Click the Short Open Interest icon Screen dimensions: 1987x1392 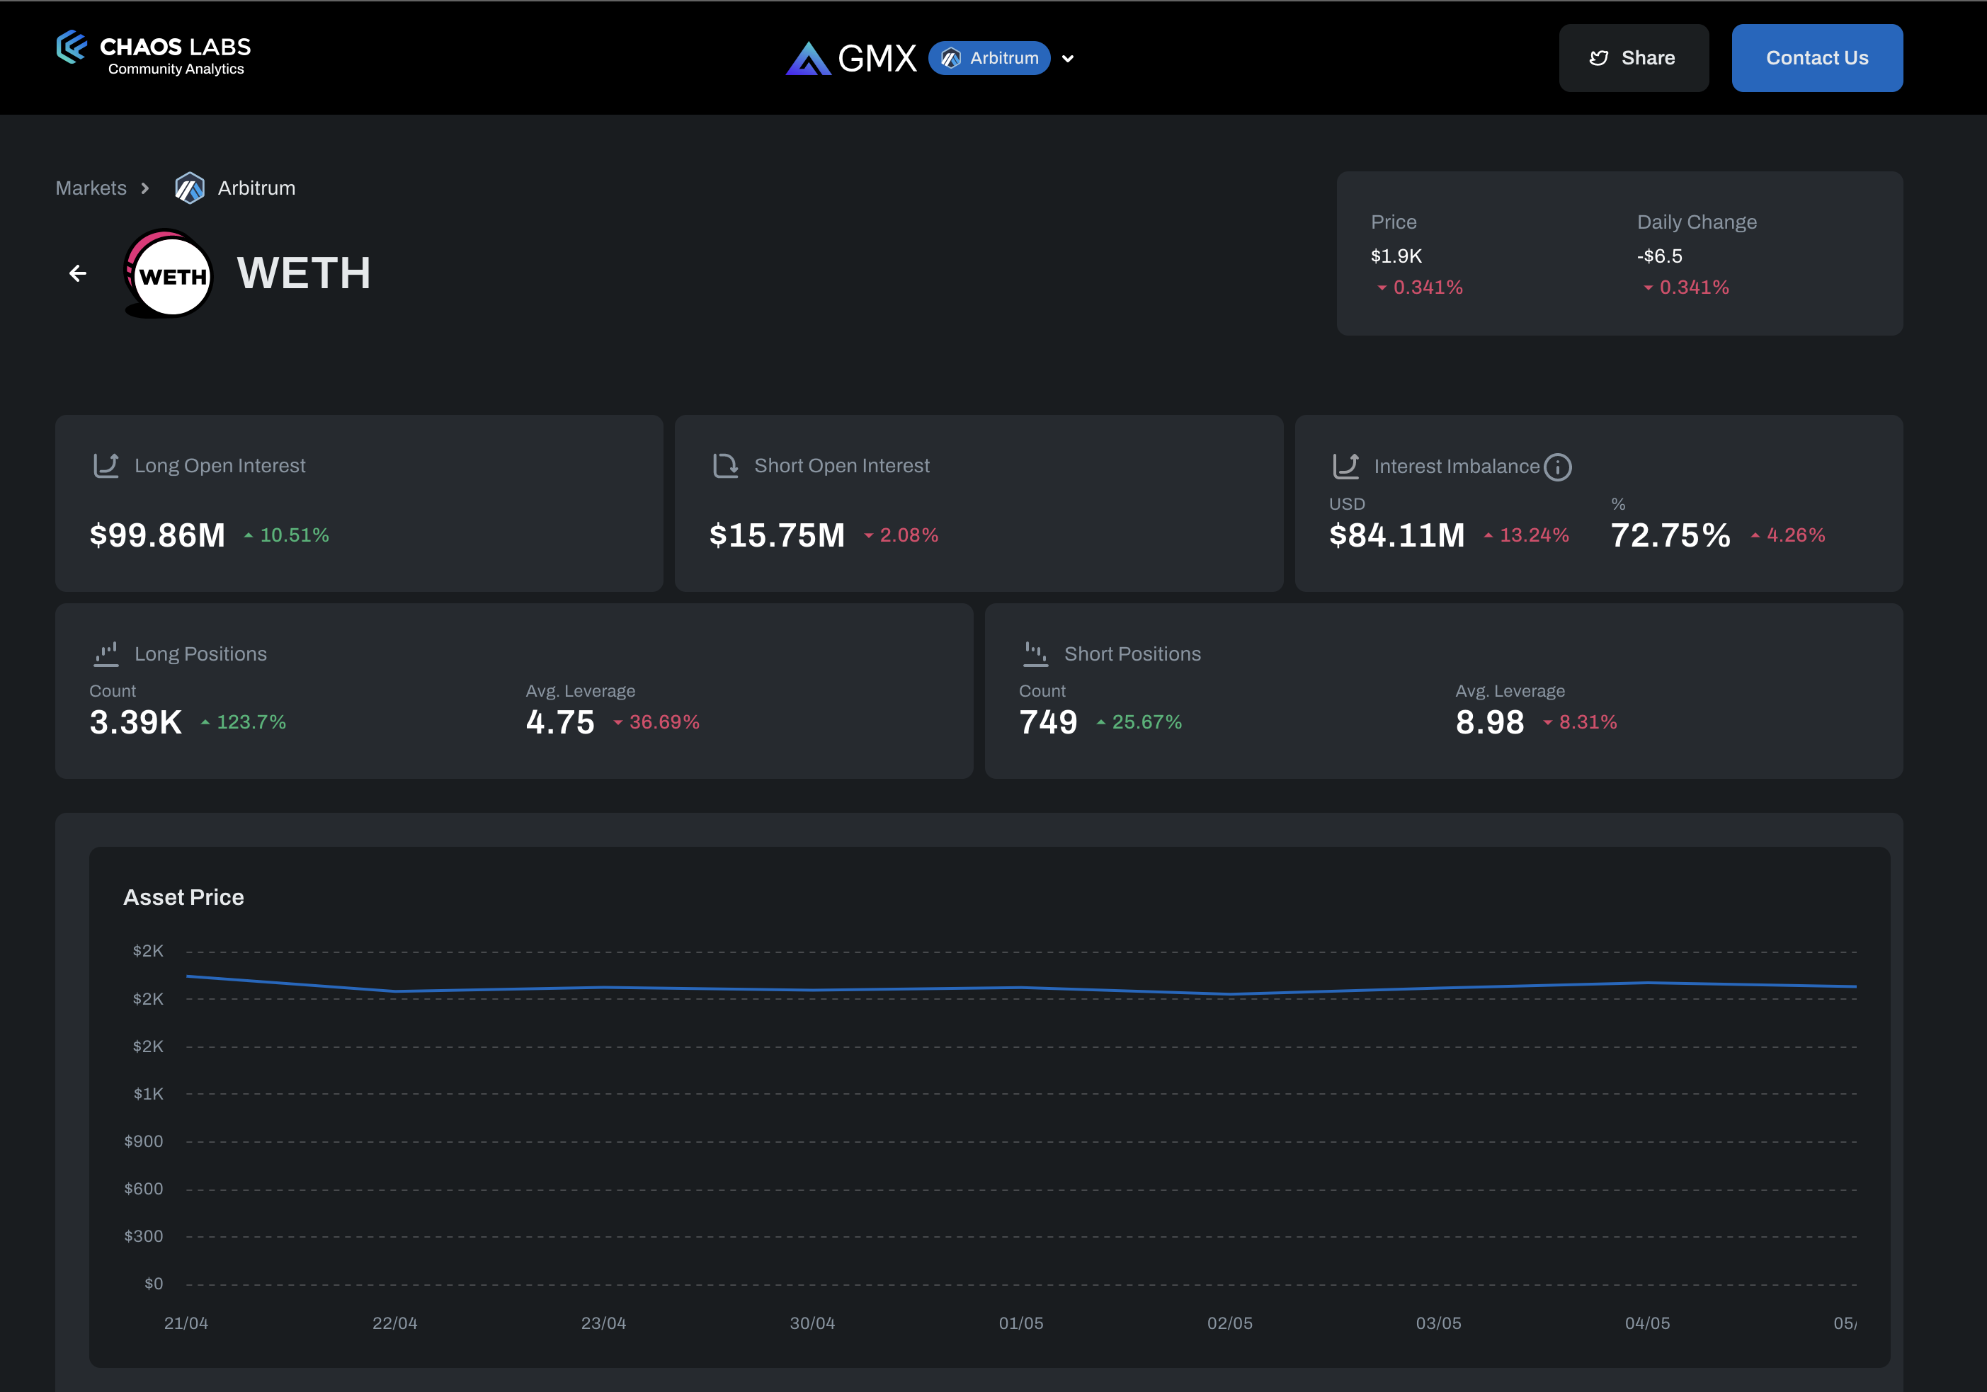click(725, 465)
